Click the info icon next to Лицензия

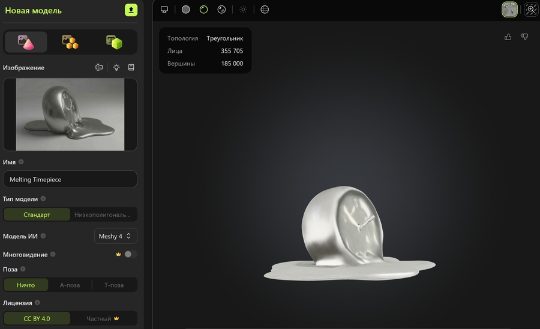pos(37,303)
